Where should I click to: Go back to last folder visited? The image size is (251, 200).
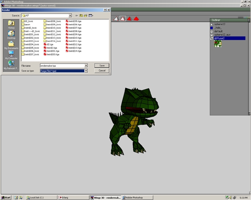[x=77, y=16]
